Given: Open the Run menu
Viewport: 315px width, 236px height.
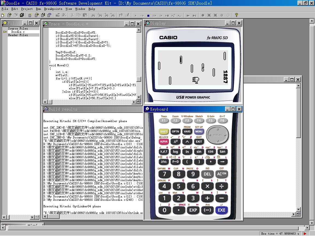Looking at the screenshot, I should (x=38, y=9).
